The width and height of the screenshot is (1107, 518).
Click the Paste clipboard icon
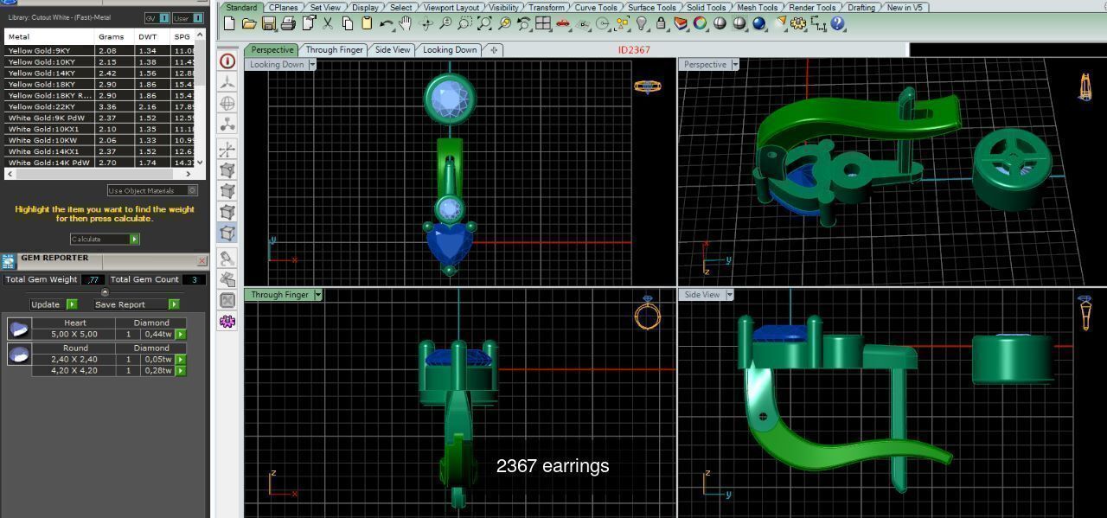coord(367,23)
